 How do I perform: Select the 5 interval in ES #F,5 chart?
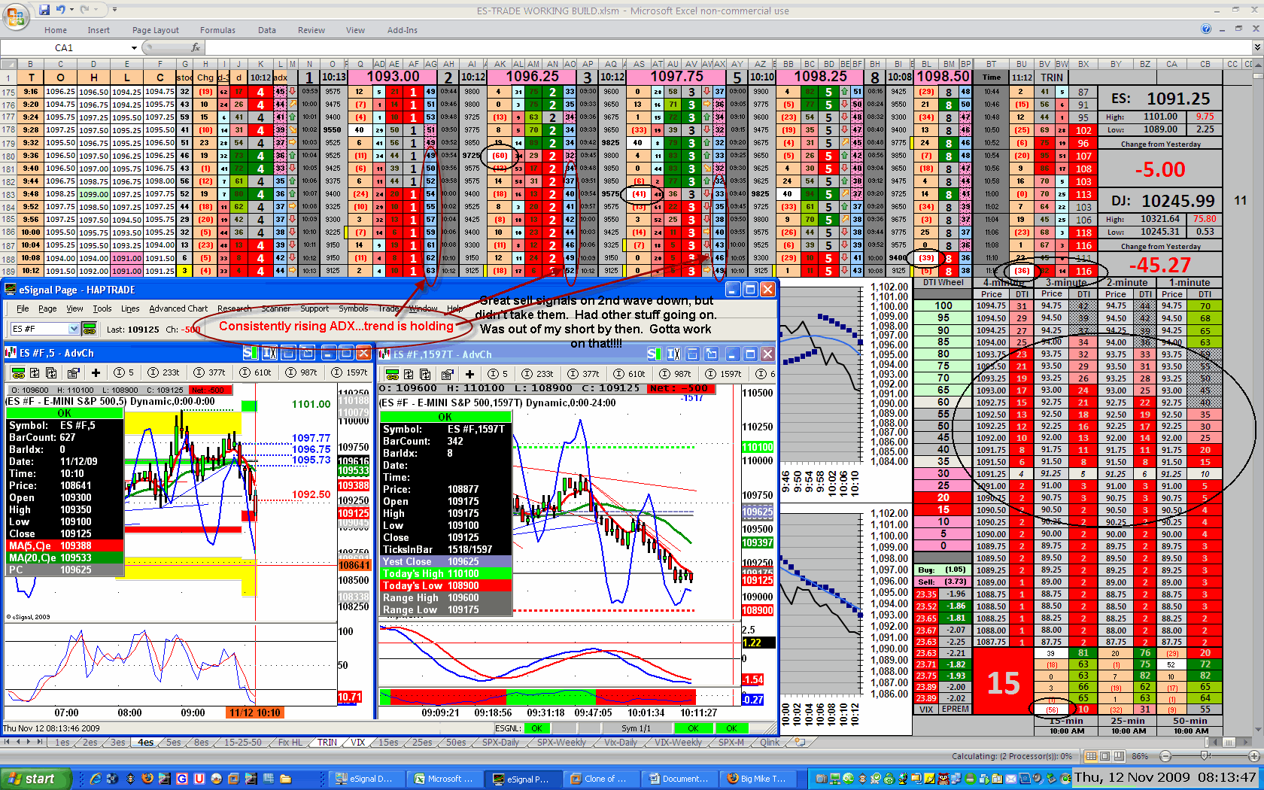[x=123, y=372]
